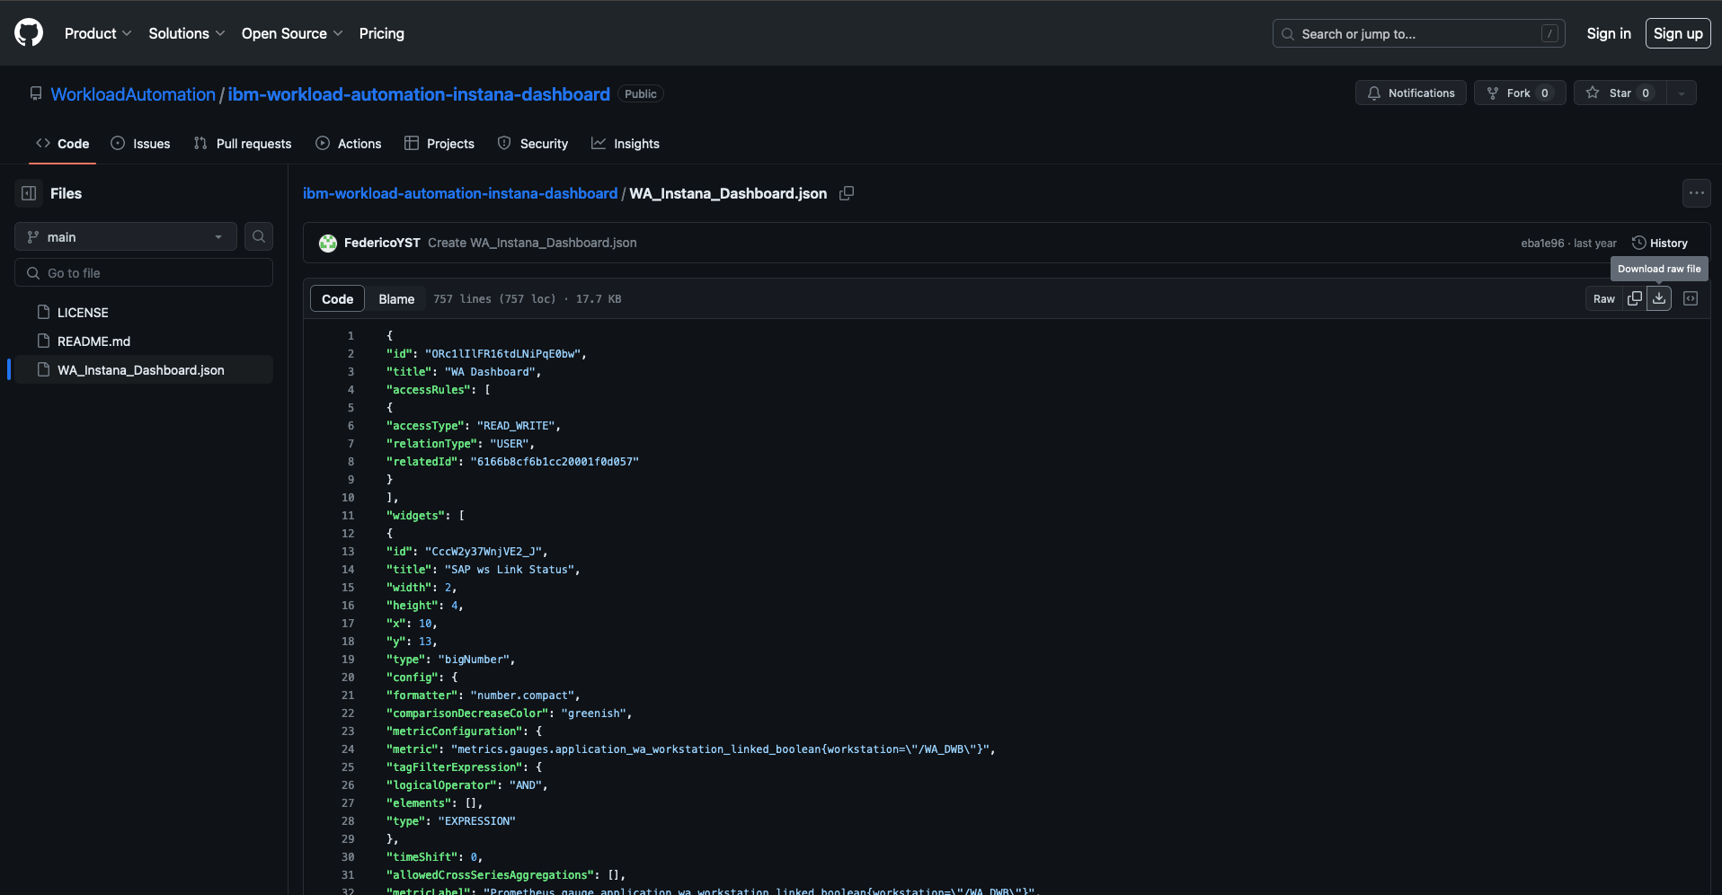The height and width of the screenshot is (895, 1722).
Task: Click the "title": "SAP ws Link Status" line
Action: [x=484, y=569]
